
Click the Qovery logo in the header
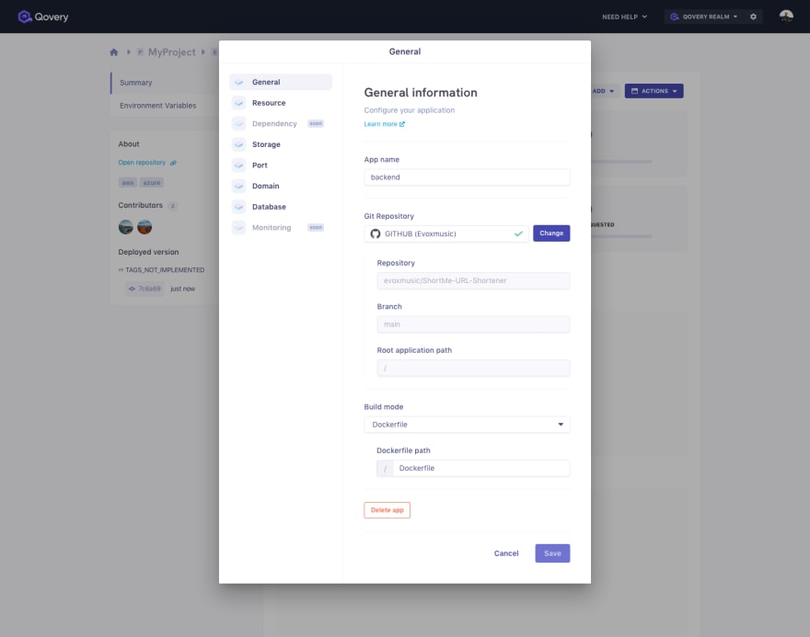coord(43,17)
